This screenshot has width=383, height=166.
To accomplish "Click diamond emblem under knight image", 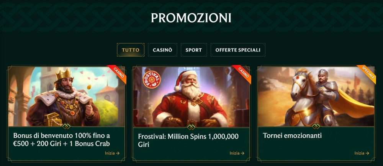I will pos(316,126).
